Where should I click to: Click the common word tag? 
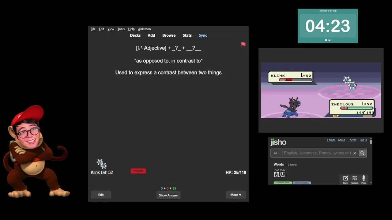[x=283, y=183]
